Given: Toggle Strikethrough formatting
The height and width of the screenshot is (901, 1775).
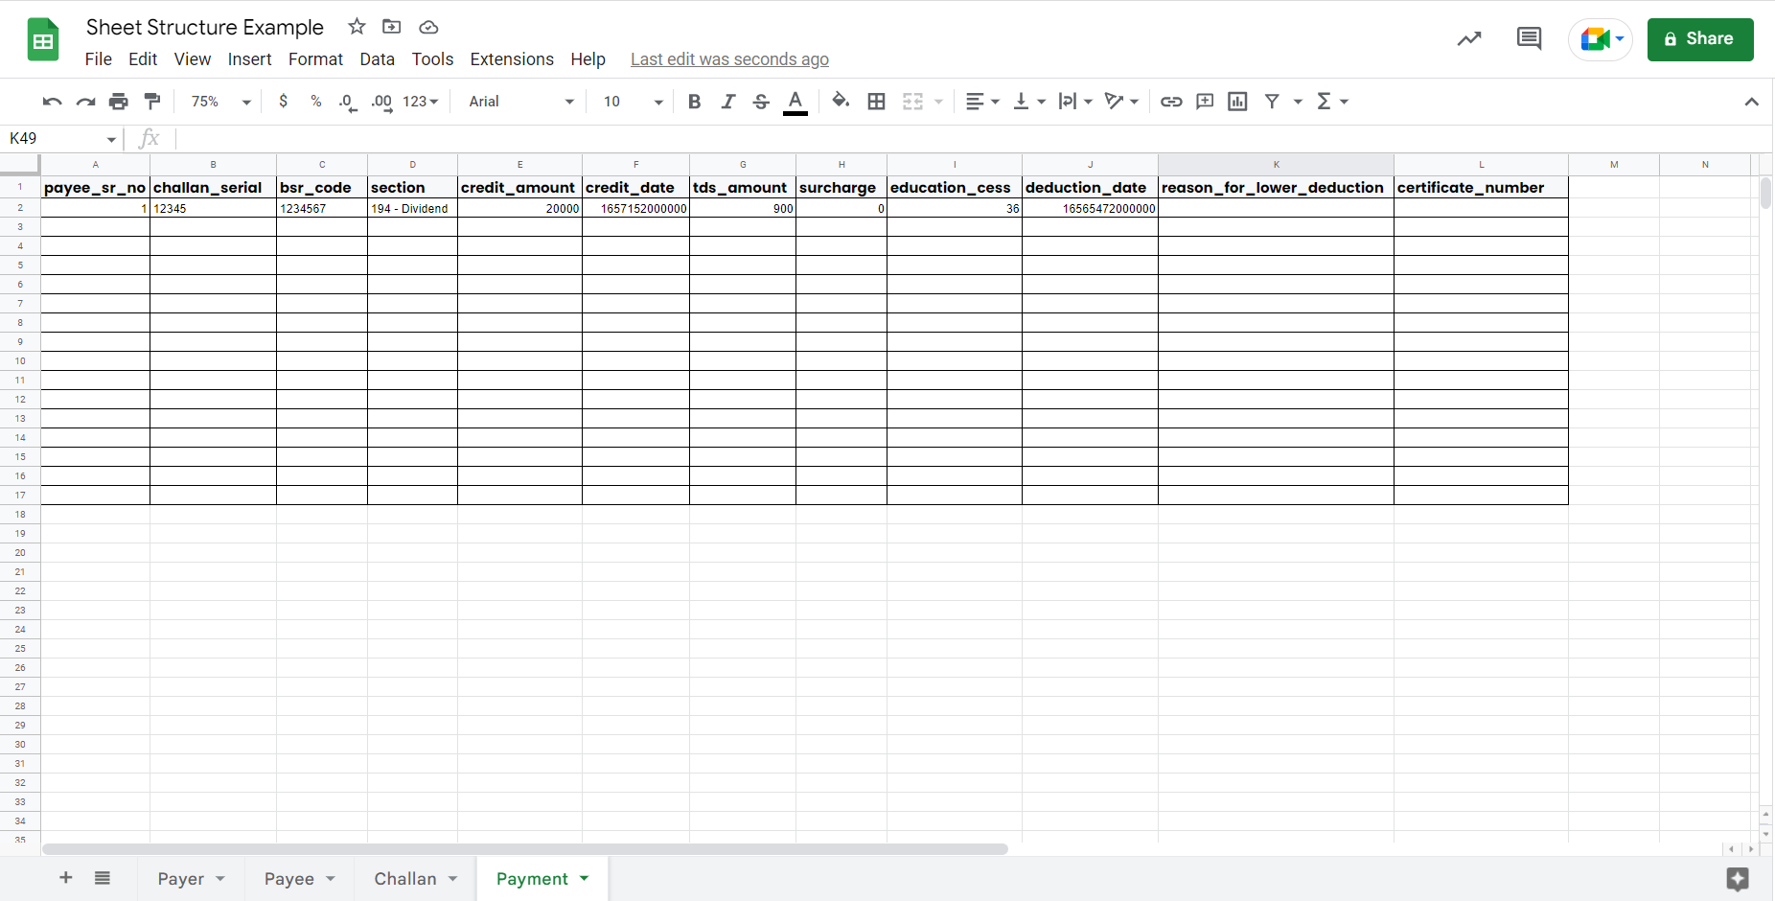Looking at the screenshot, I should click(x=761, y=102).
